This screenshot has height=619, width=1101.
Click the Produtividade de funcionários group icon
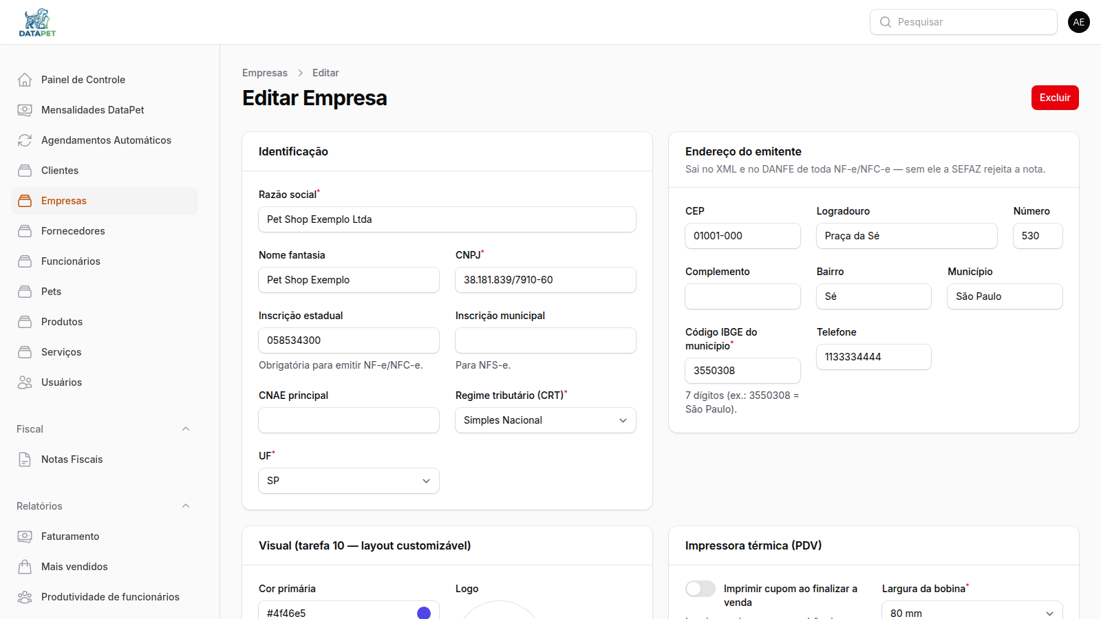pos(25,597)
